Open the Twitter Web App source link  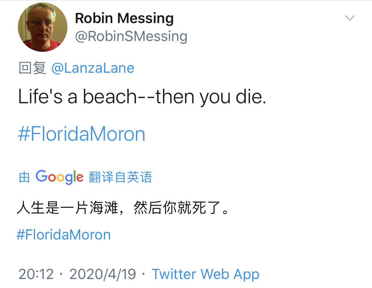[x=205, y=274]
